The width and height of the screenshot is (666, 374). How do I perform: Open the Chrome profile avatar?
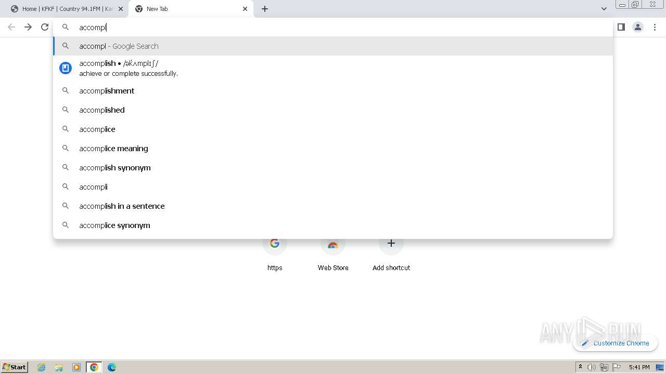pos(638,27)
